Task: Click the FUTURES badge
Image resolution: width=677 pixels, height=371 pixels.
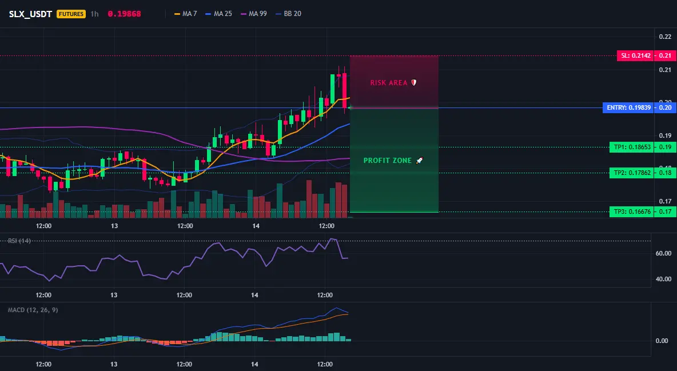Action: 71,14
